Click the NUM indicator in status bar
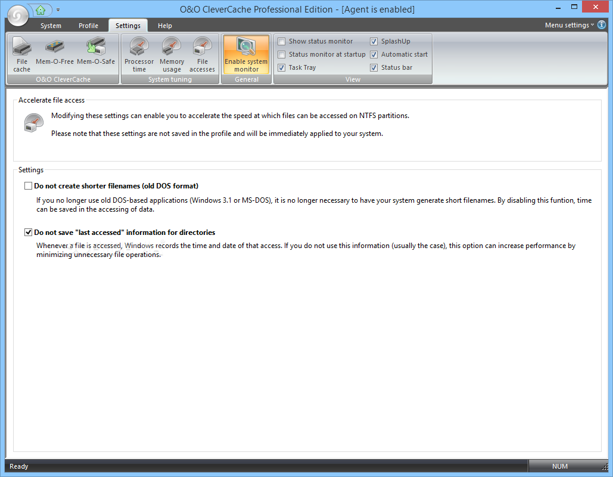The height and width of the screenshot is (477, 613). click(x=560, y=466)
